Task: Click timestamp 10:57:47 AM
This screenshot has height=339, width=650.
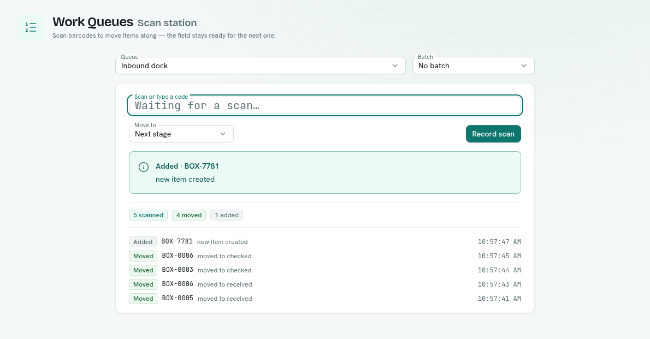Action: coord(499,242)
